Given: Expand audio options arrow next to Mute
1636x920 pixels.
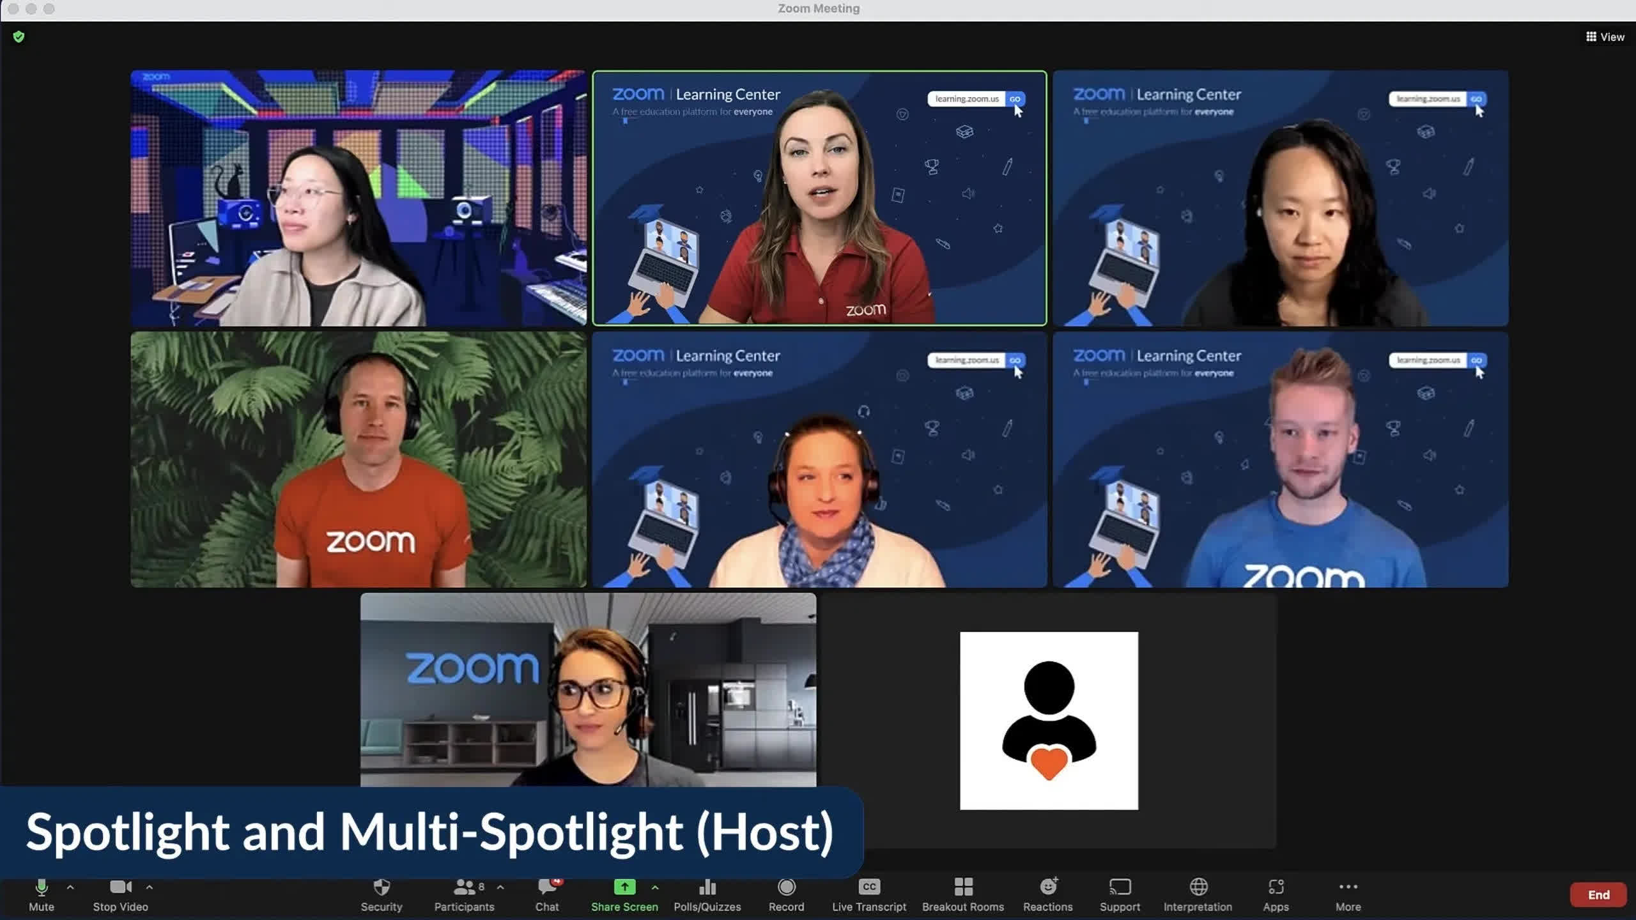Looking at the screenshot, I should 70,887.
